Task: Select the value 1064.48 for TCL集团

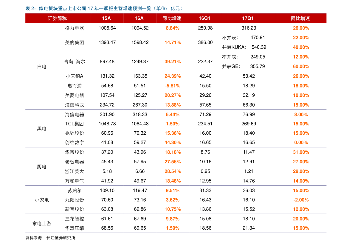Action: click(140, 124)
